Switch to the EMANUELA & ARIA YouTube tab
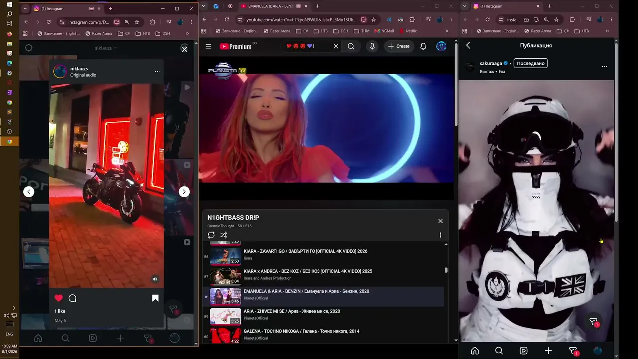The image size is (638, 359). [x=272, y=6]
